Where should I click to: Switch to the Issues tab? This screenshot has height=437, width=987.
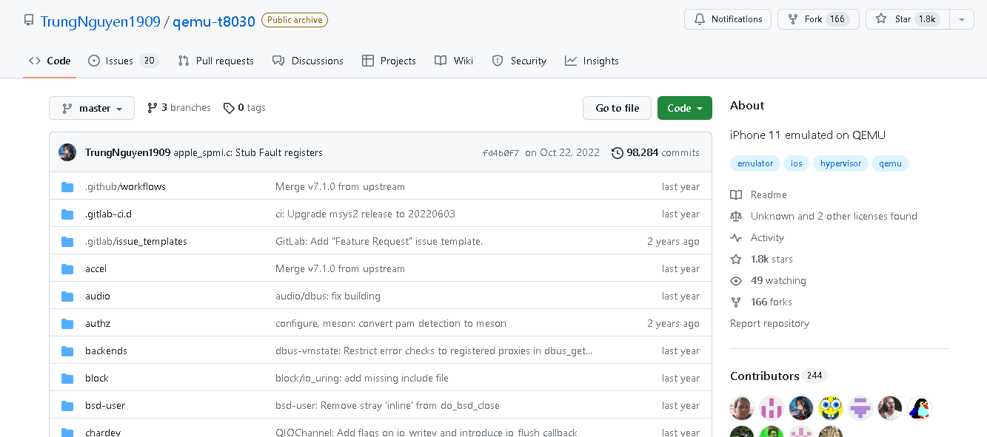(123, 61)
